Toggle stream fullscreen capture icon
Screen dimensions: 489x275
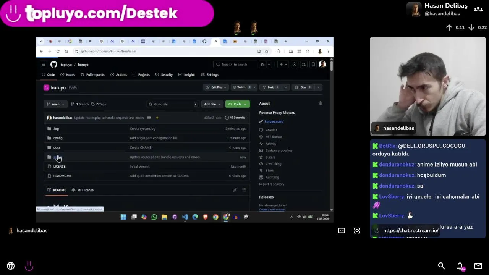pyautogui.click(x=357, y=230)
